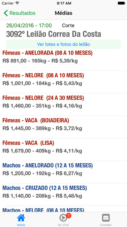Select Fêmeas - VACA (LISA) row
The image size is (127, 227).
(63, 149)
